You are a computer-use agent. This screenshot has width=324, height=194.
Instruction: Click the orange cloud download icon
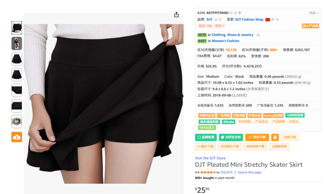[x=17, y=137]
